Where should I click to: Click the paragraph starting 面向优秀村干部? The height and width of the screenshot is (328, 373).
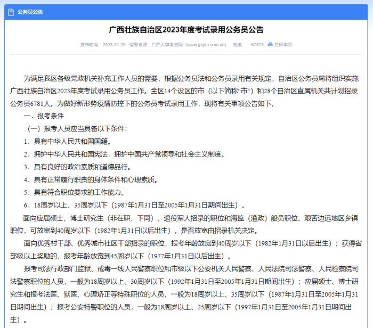coord(186,249)
